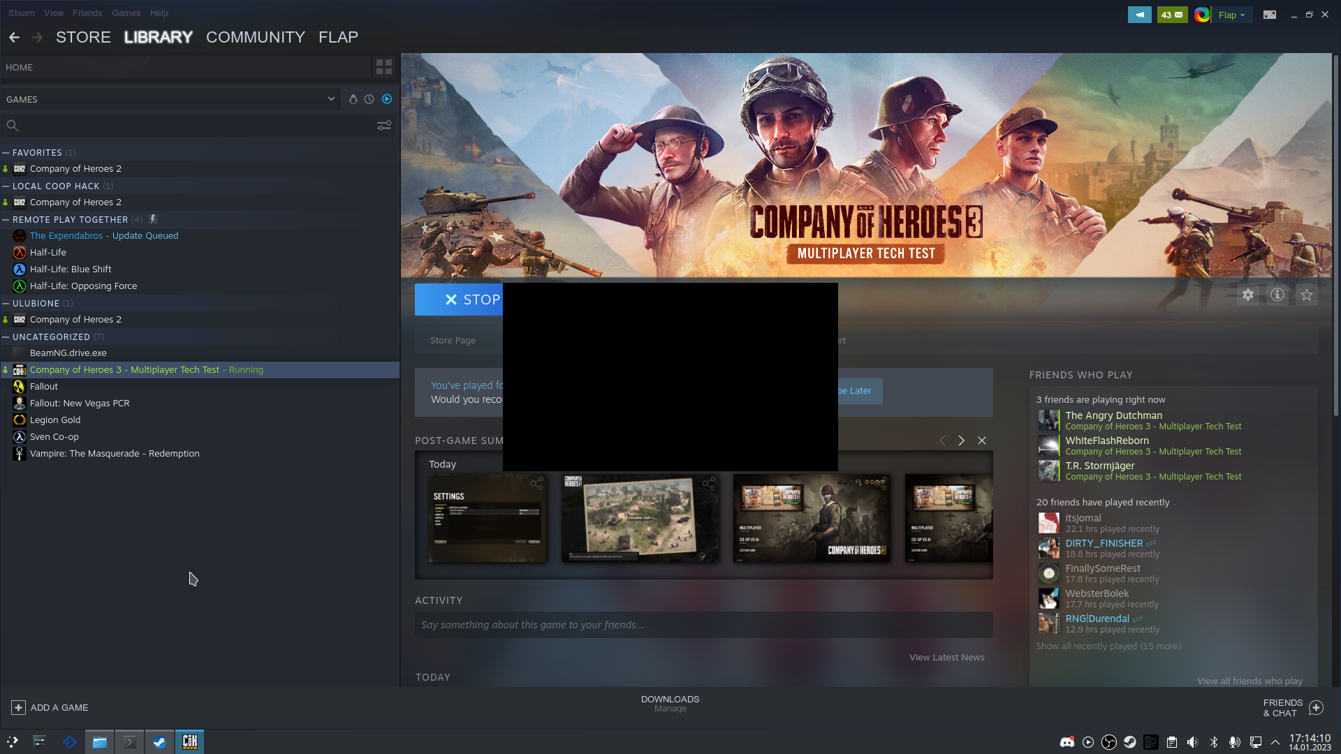Click the activity field to say something

tap(703, 624)
